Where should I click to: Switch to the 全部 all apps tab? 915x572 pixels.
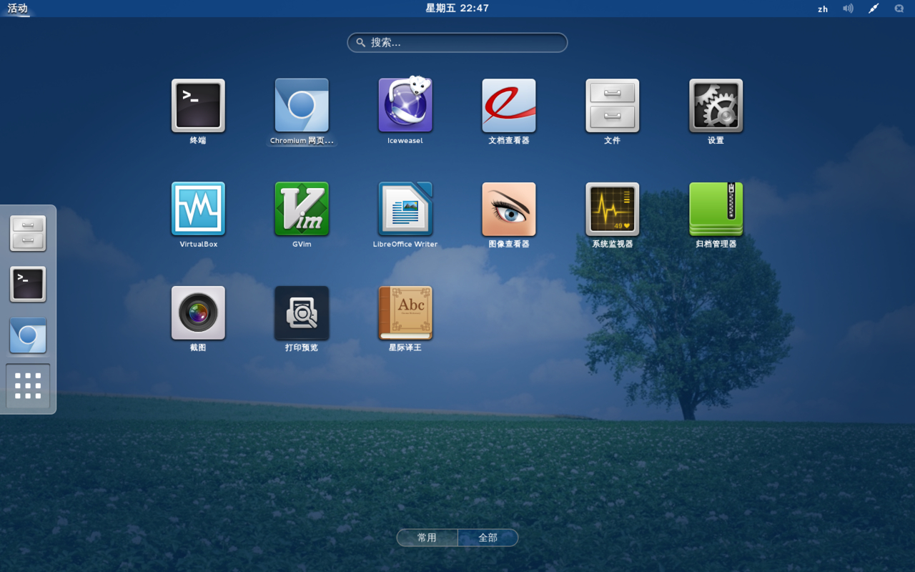(488, 538)
